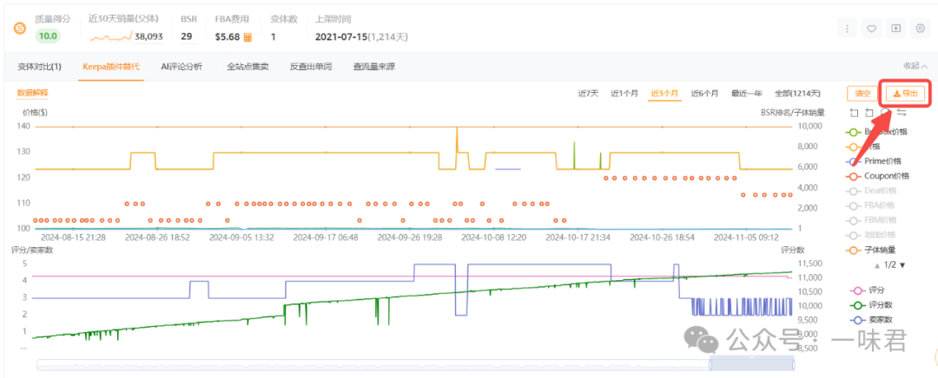Click the heart favorite icon
Image resolution: width=938 pixels, height=378 pixels.
point(872,29)
